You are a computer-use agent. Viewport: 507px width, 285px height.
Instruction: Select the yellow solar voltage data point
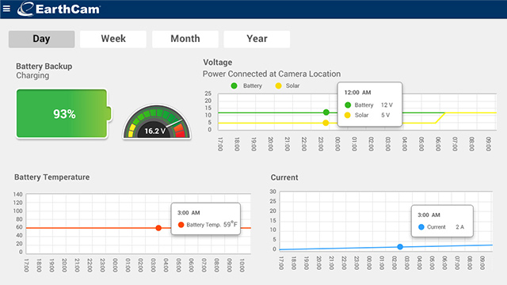326,123
